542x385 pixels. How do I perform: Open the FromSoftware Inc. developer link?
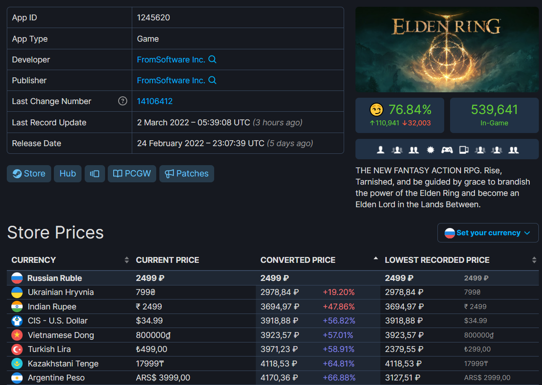pyautogui.click(x=171, y=59)
